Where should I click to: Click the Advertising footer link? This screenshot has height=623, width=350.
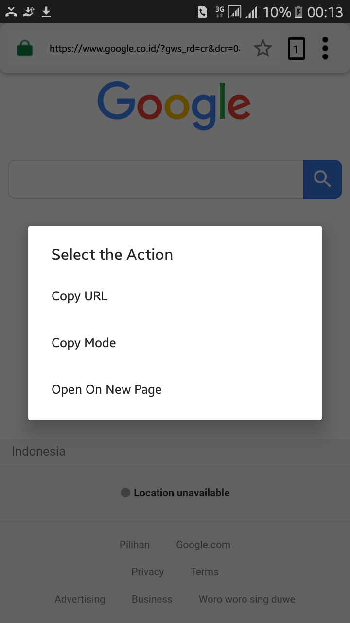(80, 599)
